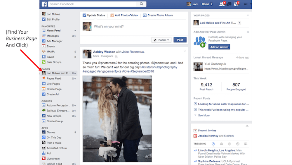Open account menu arrow in top bar

pyautogui.click(x=251, y=4)
